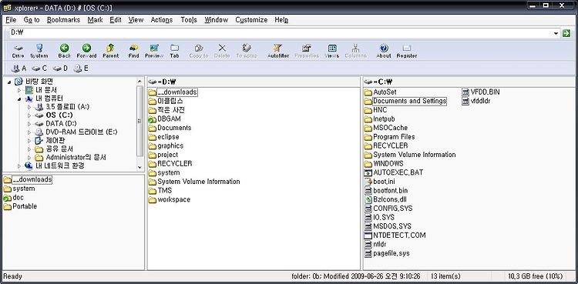Click the Delete toolbar icon
The height and width of the screenshot is (284, 578).
click(222, 51)
